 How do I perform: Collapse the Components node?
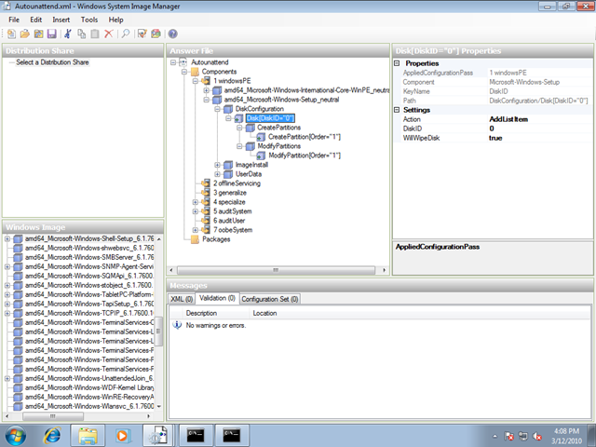(184, 72)
